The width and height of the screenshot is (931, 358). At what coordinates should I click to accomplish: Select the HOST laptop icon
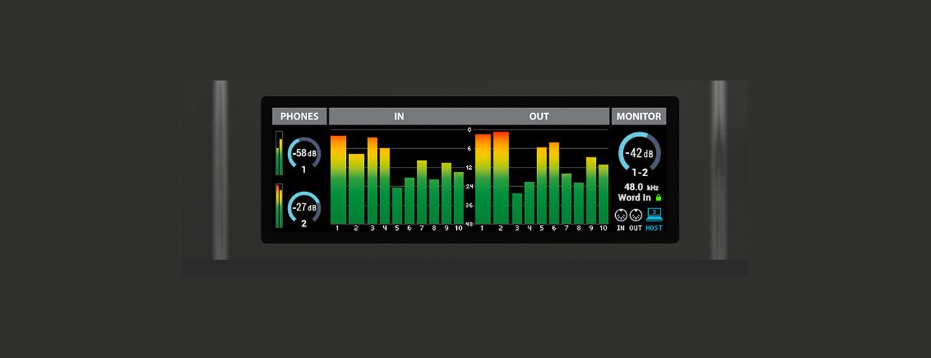pos(654,214)
